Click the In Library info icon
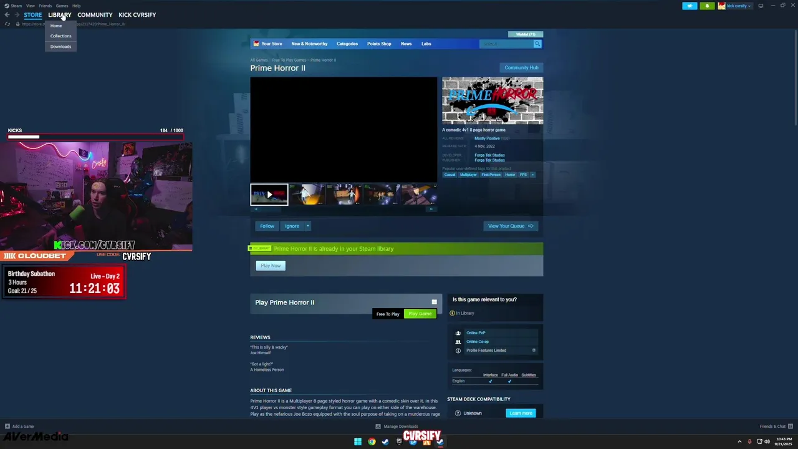Image resolution: width=798 pixels, height=449 pixels. pyautogui.click(x=452, y=313)
